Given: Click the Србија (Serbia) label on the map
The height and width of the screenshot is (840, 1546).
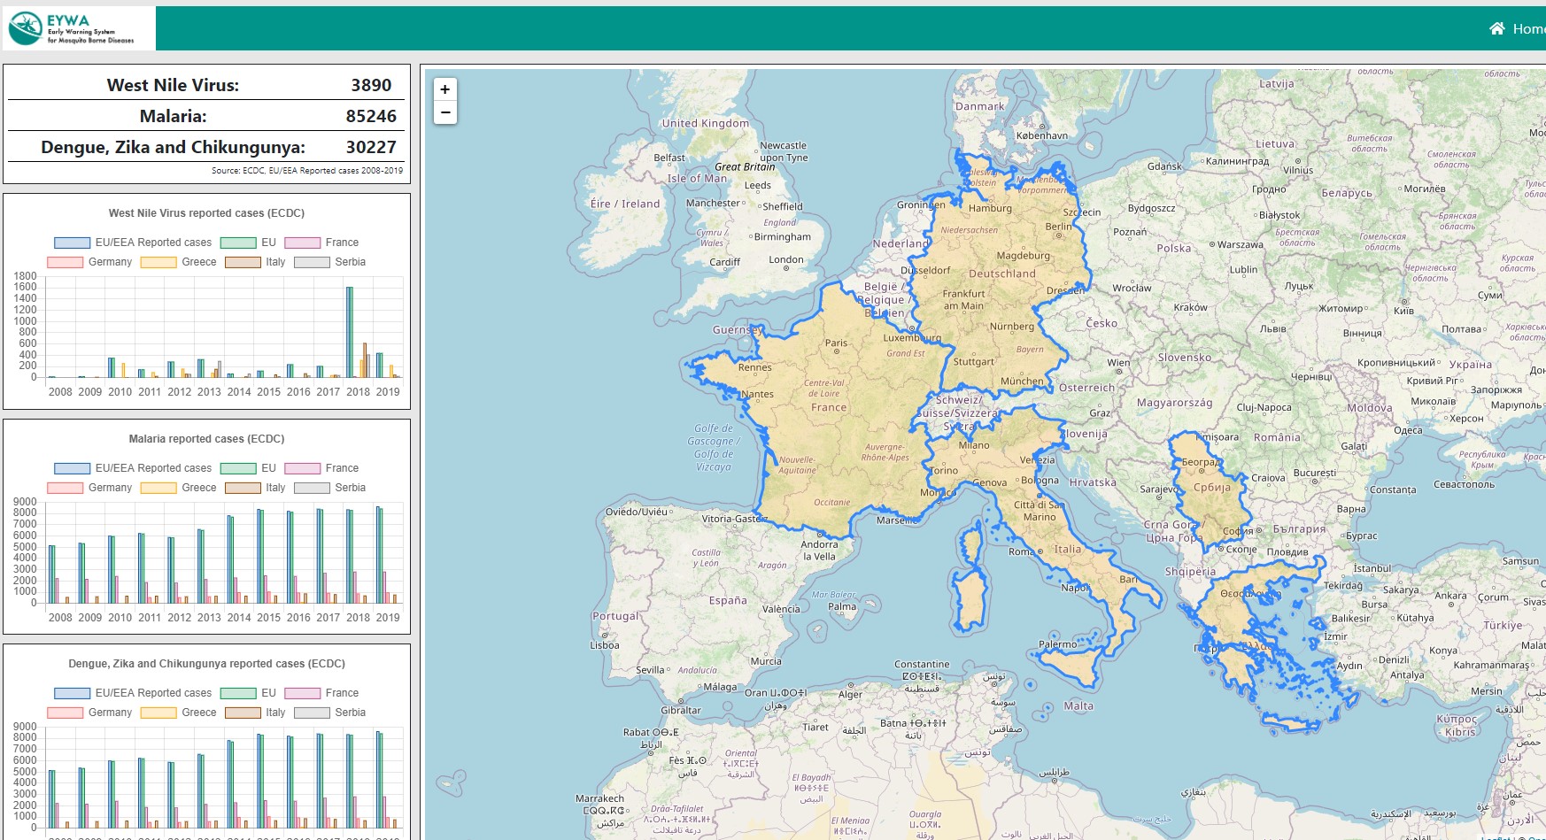Looking at the screenshot, I should pos(1212,487).
